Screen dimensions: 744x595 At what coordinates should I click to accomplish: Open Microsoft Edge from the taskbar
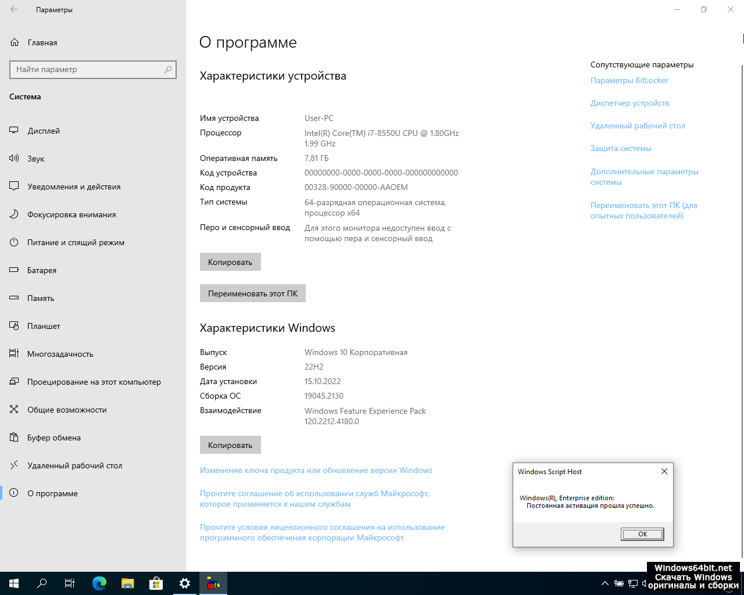(x=99, y=583)
